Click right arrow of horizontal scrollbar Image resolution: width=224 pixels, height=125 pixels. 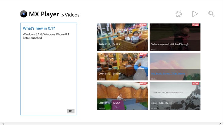pos(220,123)
